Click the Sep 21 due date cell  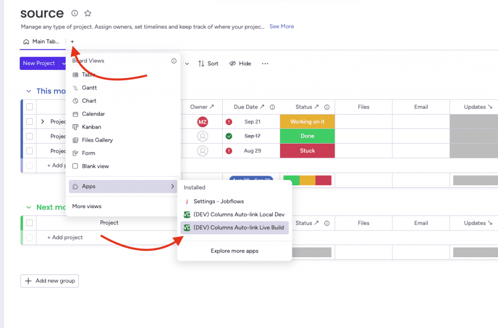point(251,122)
